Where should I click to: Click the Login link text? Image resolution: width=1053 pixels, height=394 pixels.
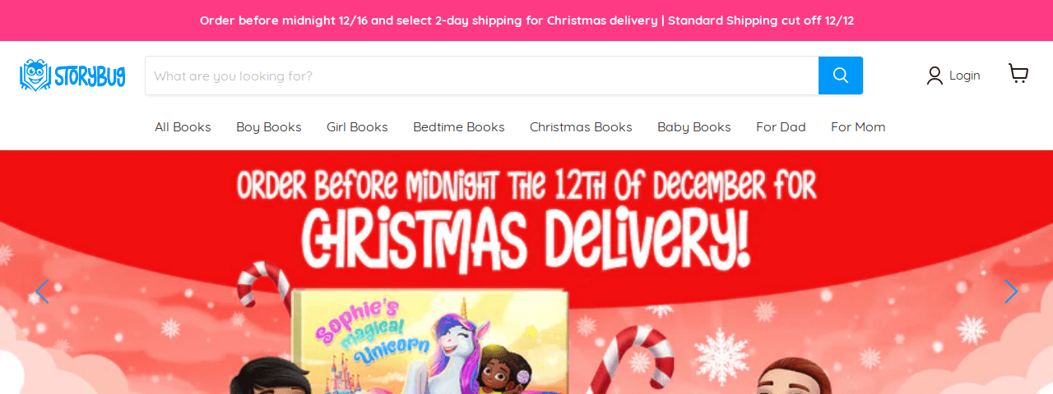point(964,76)
